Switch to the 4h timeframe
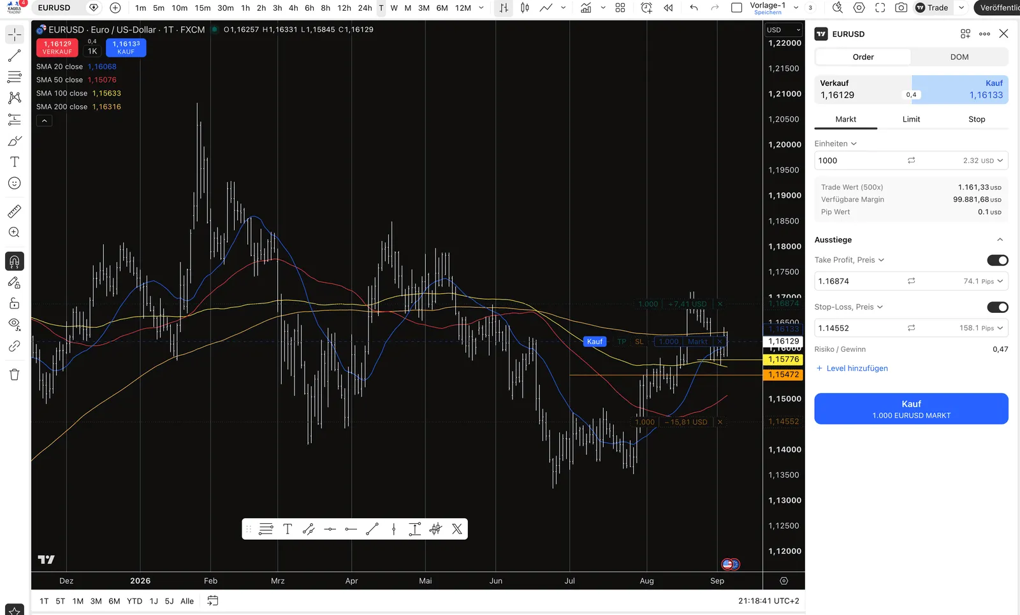1020x615 pixels. pyautogui.click(x=293, y=8)
